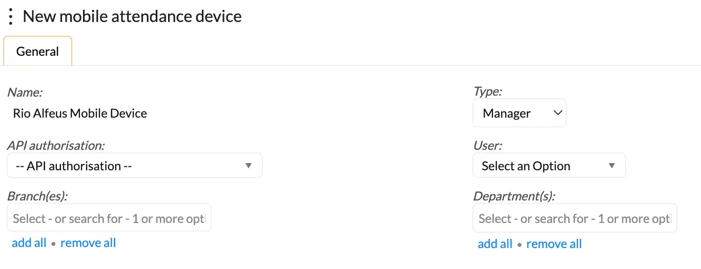Click the Branch(es) field label
This screenshot has width=701, height=269.
pyautogui.click(x=37, y=196)
